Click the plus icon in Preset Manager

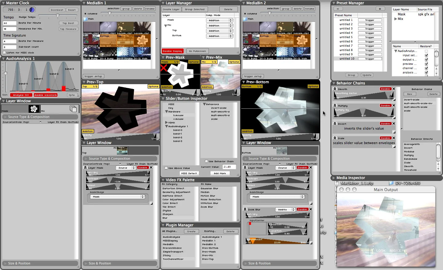coord(381,9)
